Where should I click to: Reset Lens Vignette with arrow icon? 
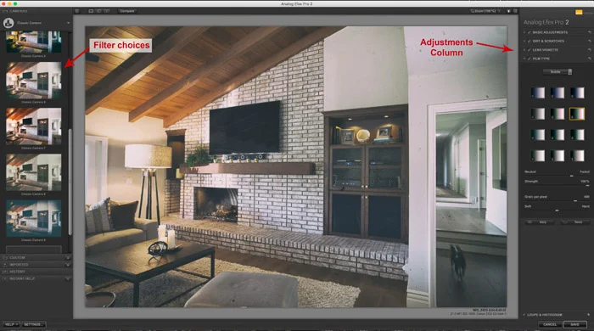[x=589, y=49]
